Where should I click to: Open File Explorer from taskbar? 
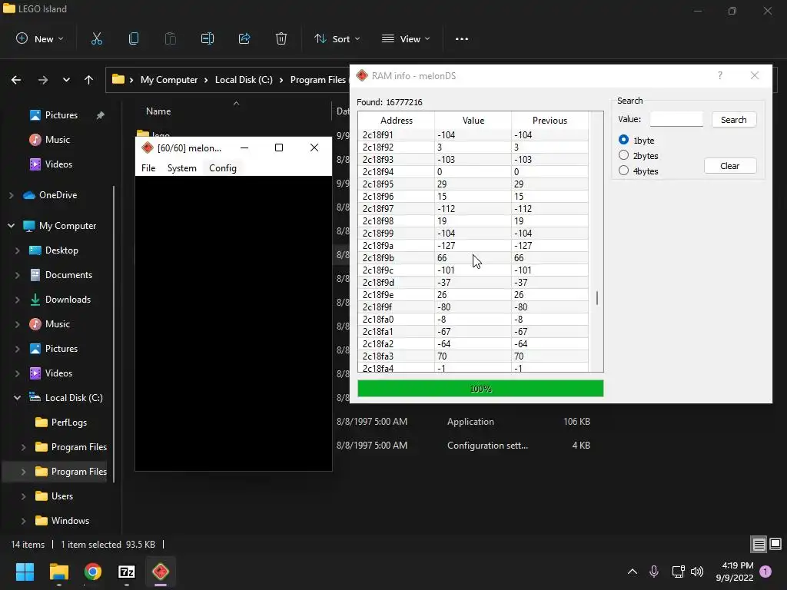coord(58,572)
